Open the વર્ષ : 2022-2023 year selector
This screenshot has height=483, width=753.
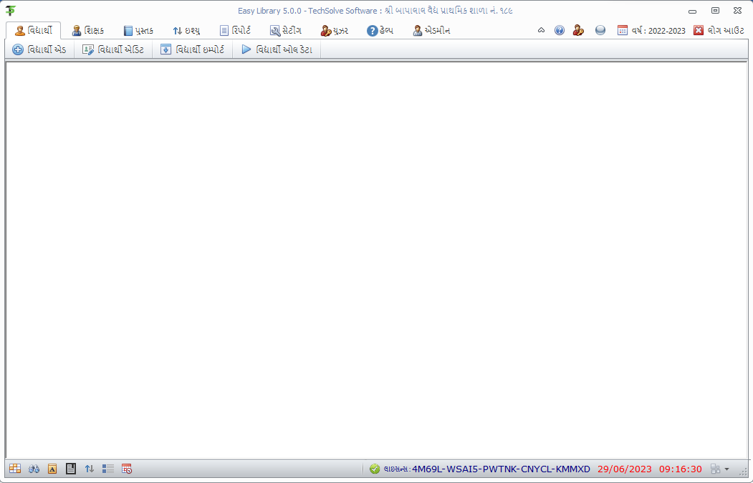pyautogui.click(x=651, y=31)
